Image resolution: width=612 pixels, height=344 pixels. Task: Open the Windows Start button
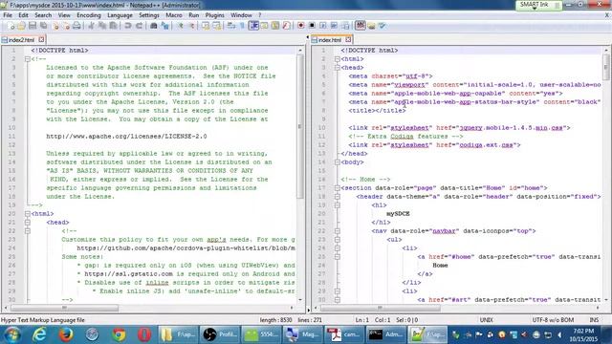pyautogui.click(x=12, y=334)
